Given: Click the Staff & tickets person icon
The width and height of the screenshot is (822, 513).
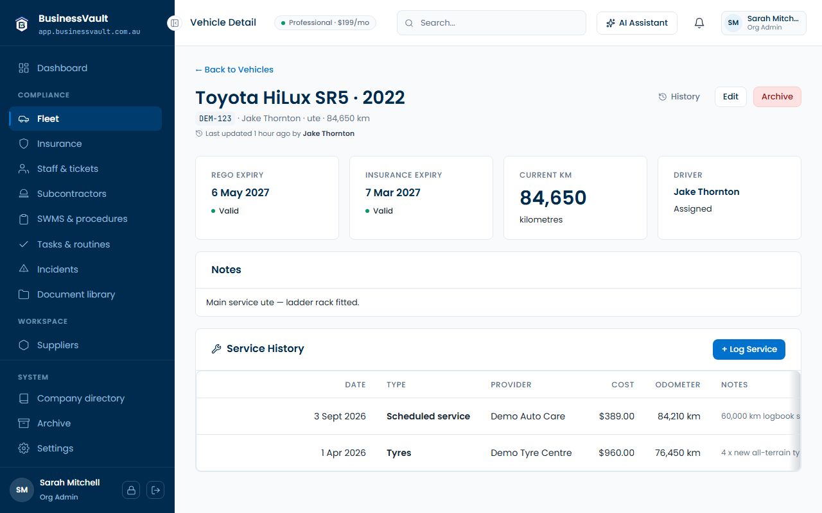Looking at the screenshot, I should point(24,169).
